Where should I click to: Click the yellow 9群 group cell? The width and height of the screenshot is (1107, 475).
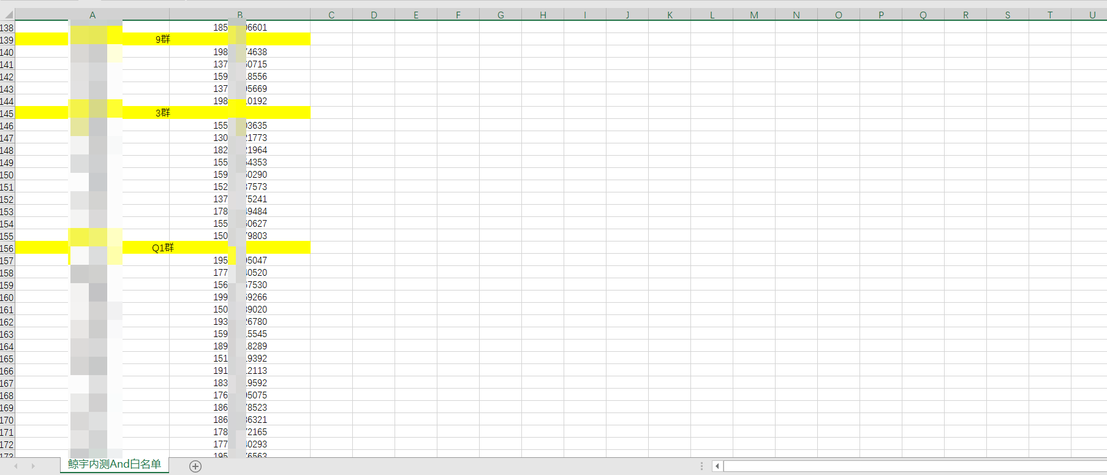[162, 39]
